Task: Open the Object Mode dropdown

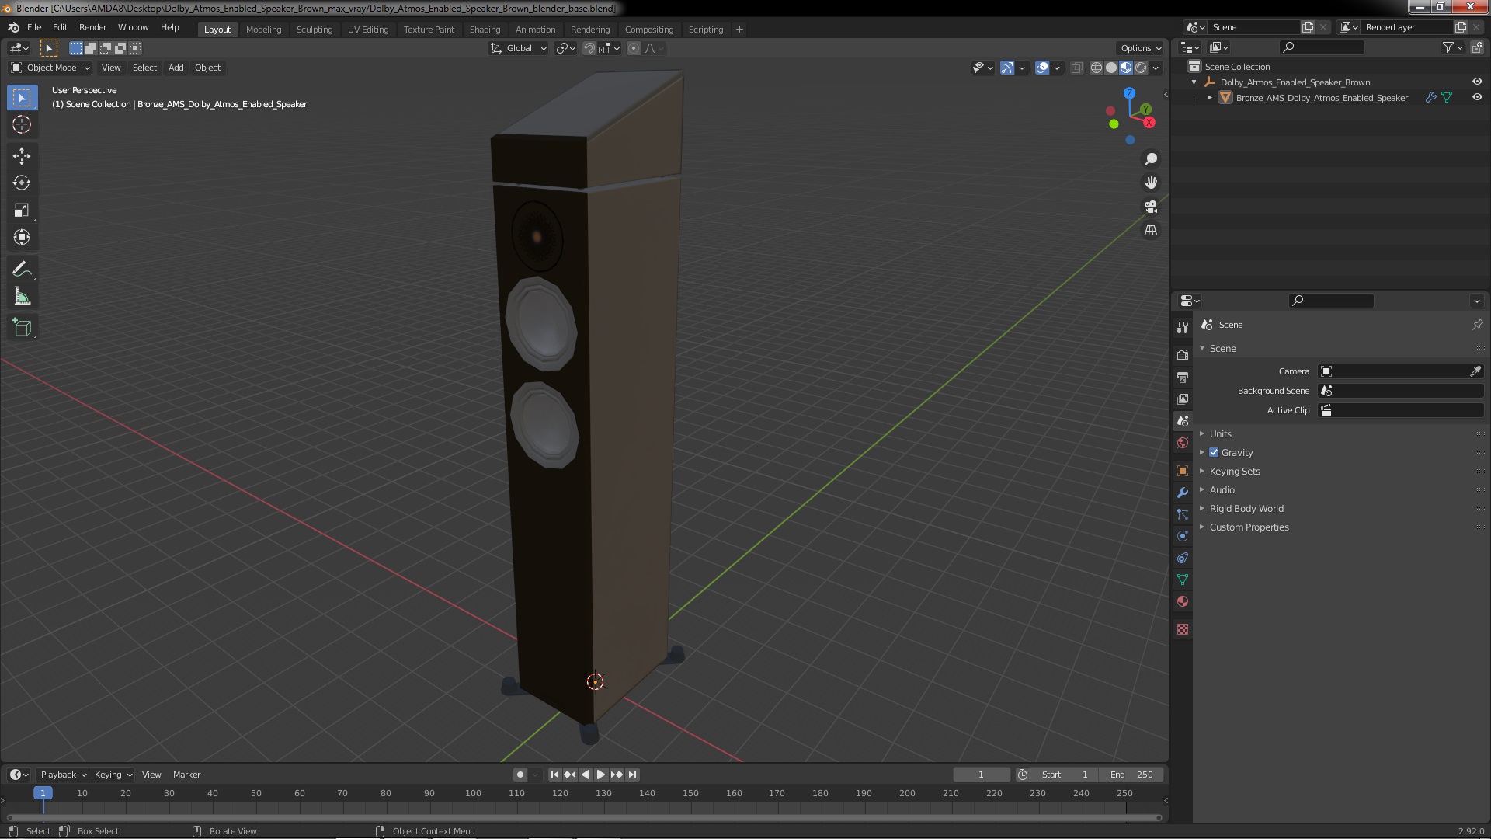Action: tap(50, 68)
